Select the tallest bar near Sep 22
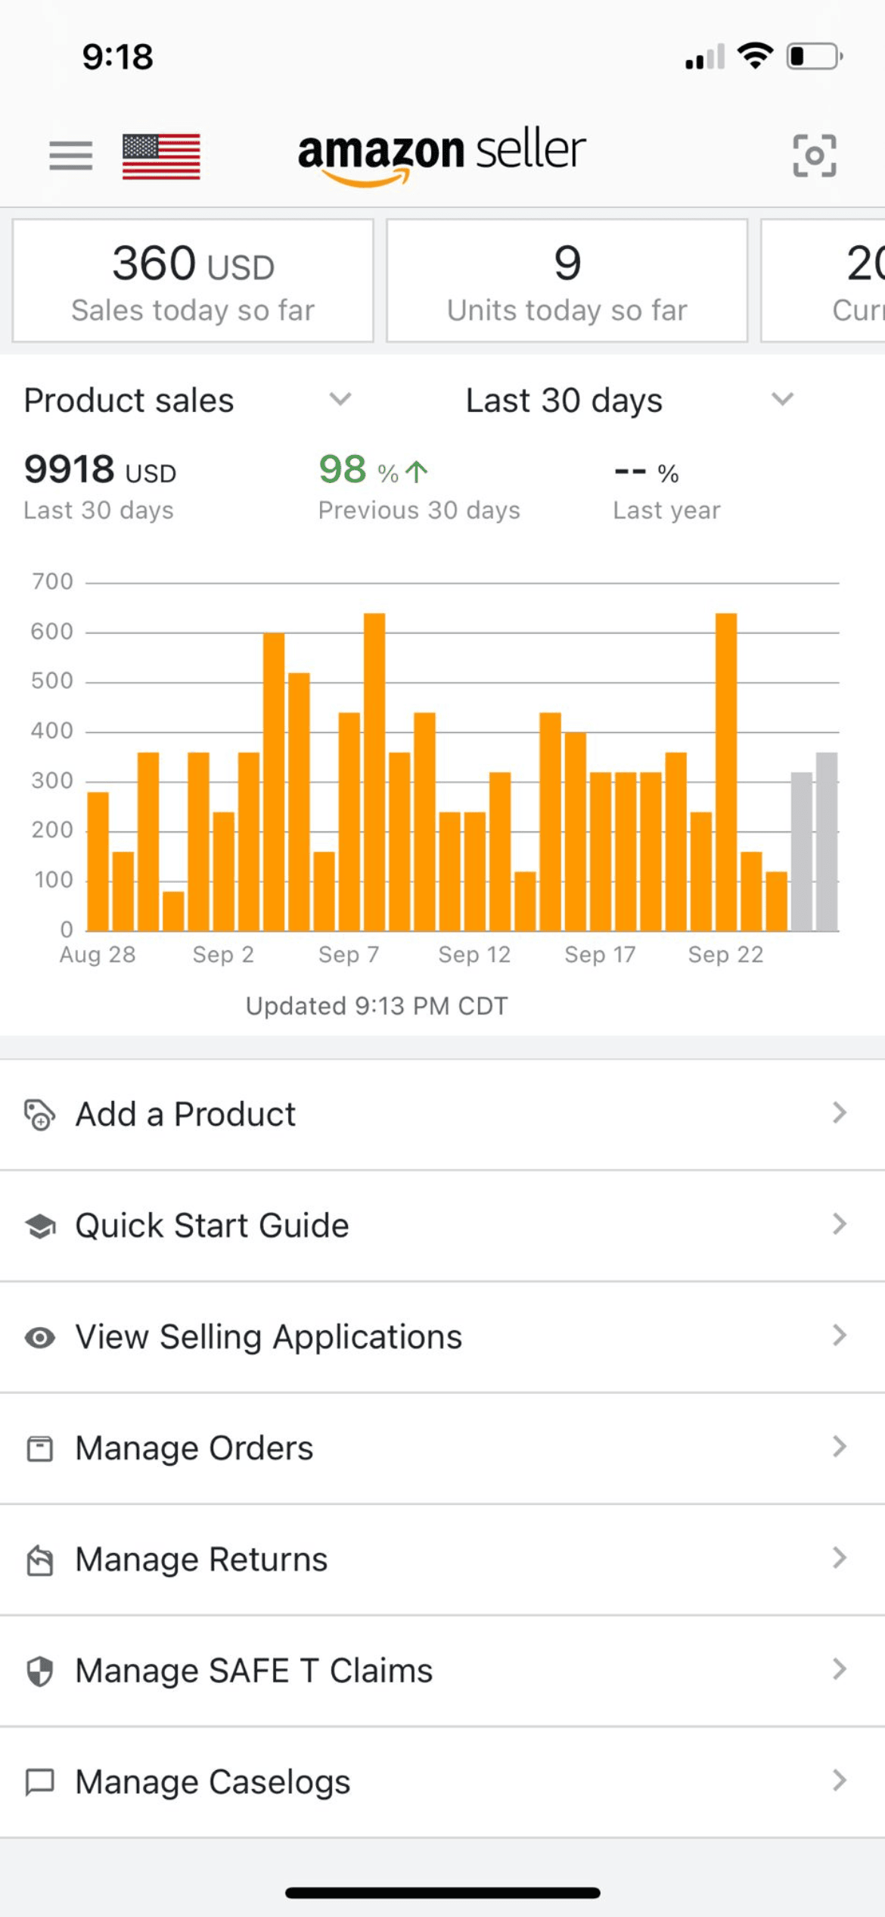Viewport: 885px width, 1917px height. coord(726,771)
